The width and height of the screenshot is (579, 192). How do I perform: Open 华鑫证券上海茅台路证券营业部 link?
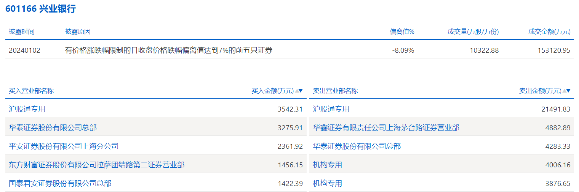coord(386,127)
